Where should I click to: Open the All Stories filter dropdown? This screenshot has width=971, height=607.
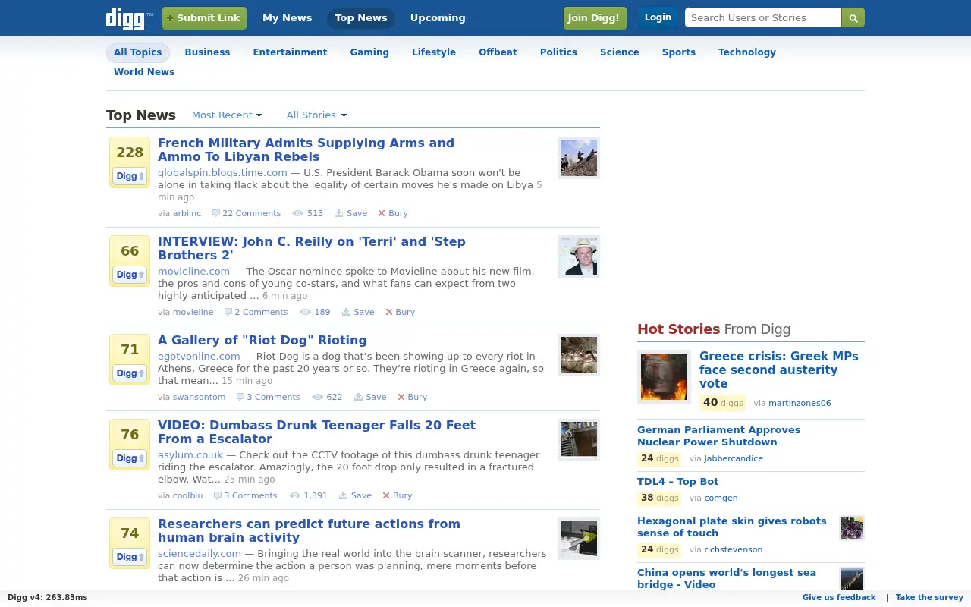tap(316, 115)
